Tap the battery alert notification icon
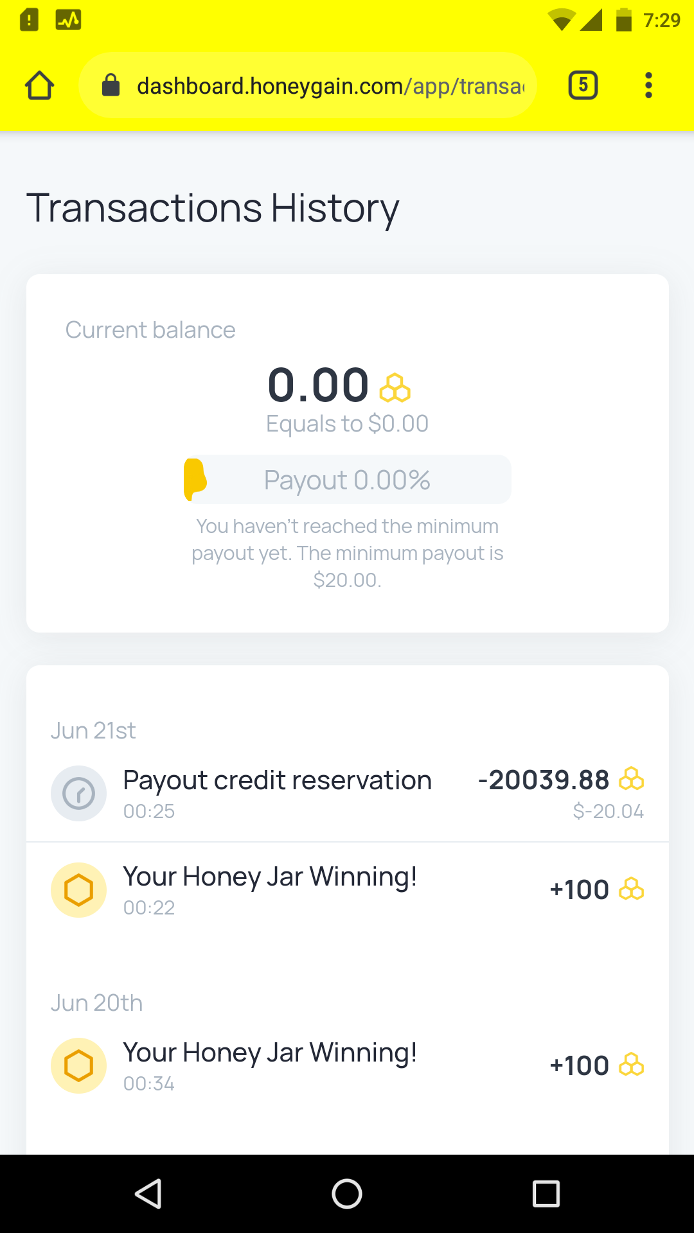Screen dimensions: 694x1233 pyautogui.click(x=29, y=20)
